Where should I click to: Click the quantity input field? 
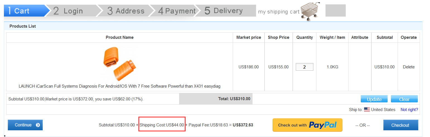click(x=304, y=67)
